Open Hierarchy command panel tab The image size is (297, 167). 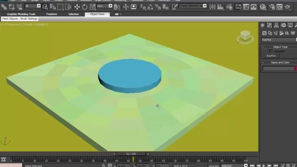[277, 25]
